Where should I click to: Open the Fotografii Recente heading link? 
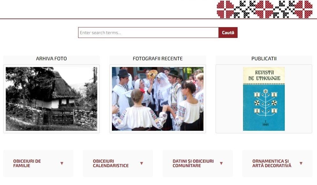point(158,59)
